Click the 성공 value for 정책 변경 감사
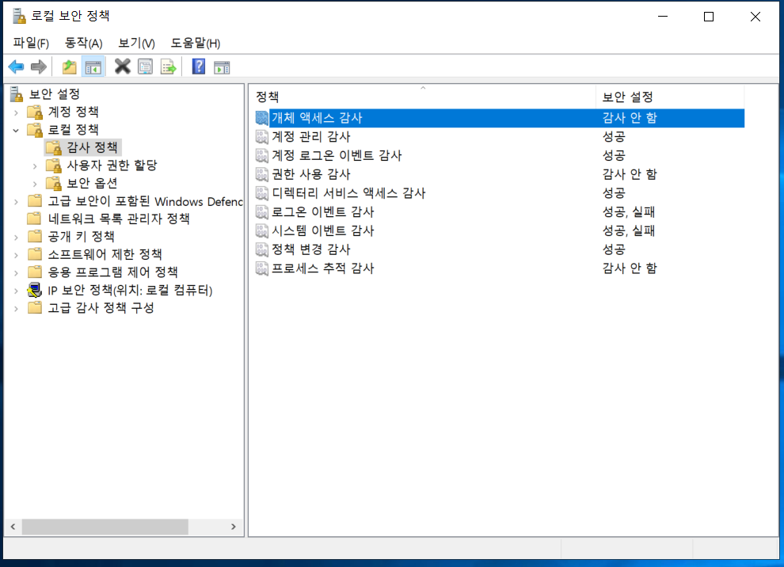784x567 pixels. coord(614,249)
